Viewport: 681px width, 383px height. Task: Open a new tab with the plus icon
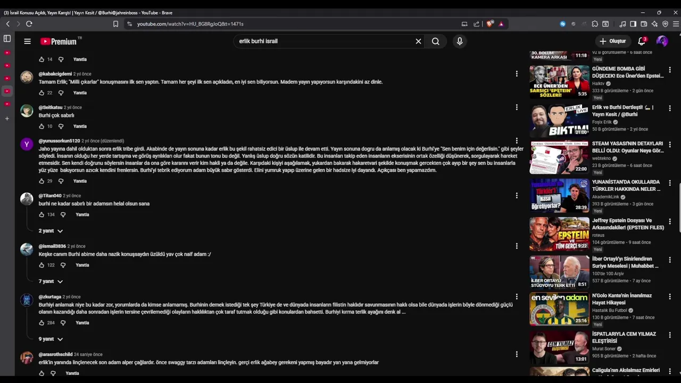7,119
